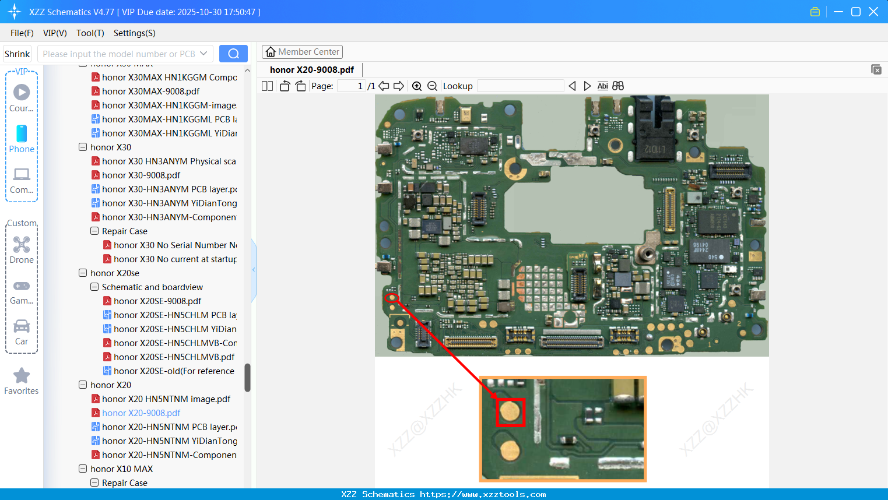
Task: Select honor X20-9008.pdf in tree
Action: coord(141,413)
